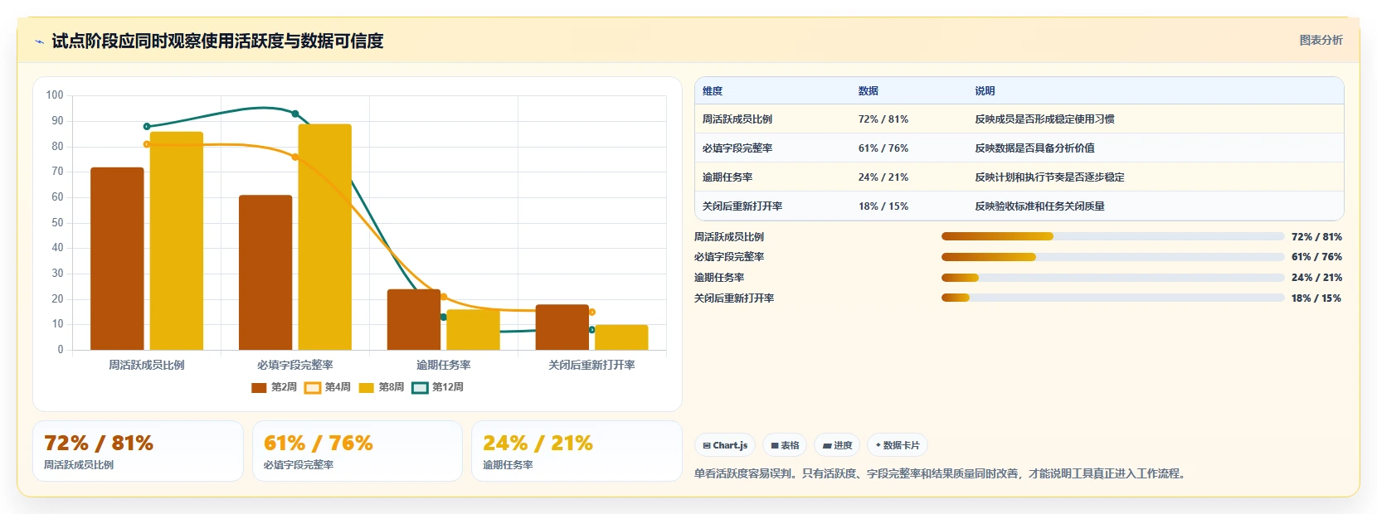Click the 第12周 line point above 周活跃成员比例
1377x514 pixels.
click(147, 127)
